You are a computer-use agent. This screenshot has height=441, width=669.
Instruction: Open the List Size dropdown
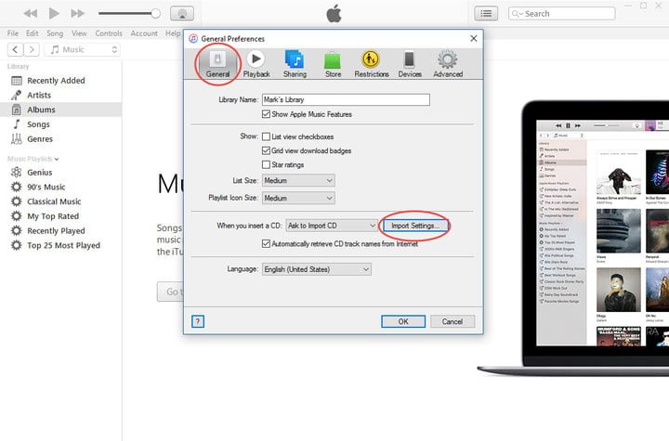298,180
